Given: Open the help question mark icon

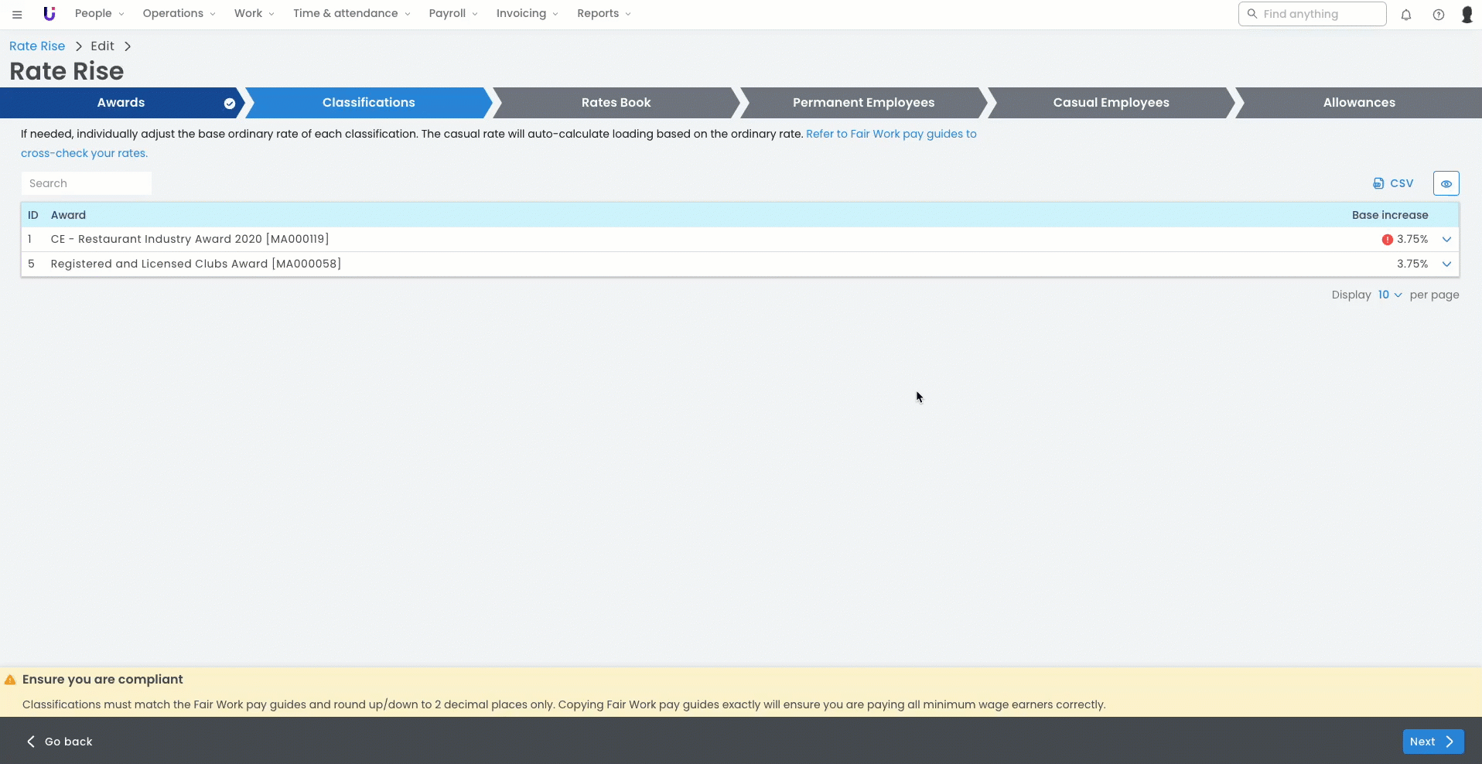Looking at the screenshot, I should [x=1438, y=15].
